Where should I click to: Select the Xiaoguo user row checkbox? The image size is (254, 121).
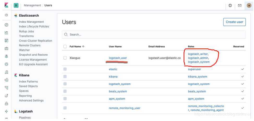pos(65,58)
